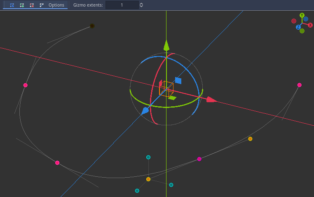This screenshot has height=197, width=314.
Task: Click the topmost teal tangent handle
Action: pos(148,157)
